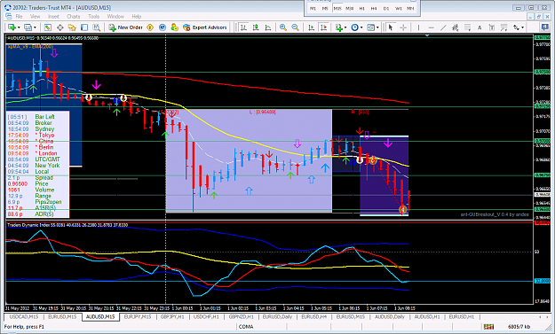Toggle the Terminal panel icon
Viewport: 555px width, 334px height.
[x=84, y=27]
